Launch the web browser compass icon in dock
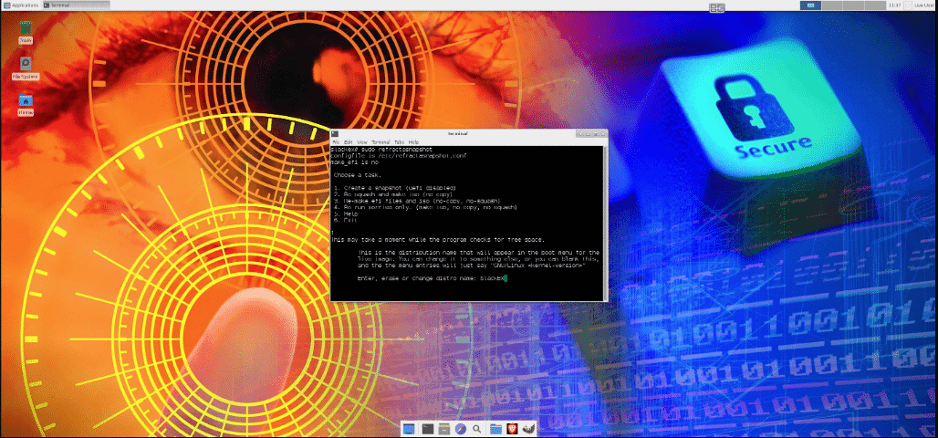This screenshot has width=938, height=438. 460,429
